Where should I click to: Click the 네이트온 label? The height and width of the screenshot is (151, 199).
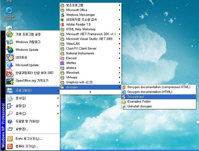[x=21, y=57]
